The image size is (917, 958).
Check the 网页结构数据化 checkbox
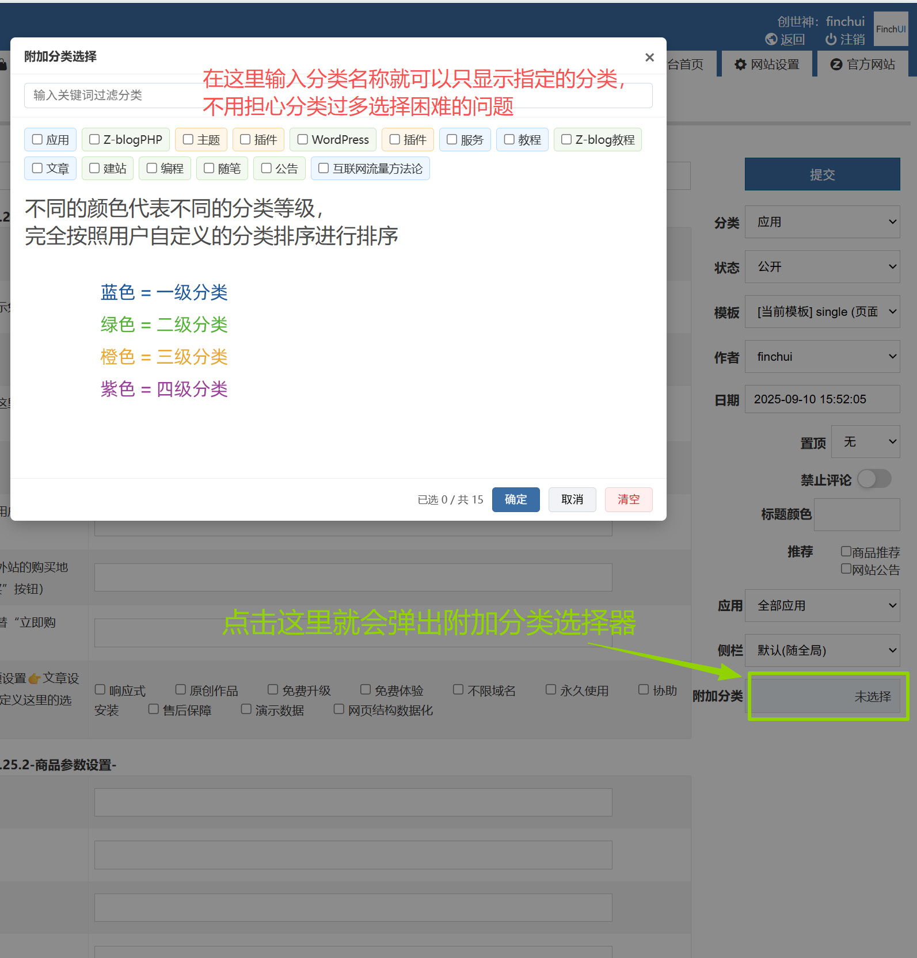(x=339, y=709)
